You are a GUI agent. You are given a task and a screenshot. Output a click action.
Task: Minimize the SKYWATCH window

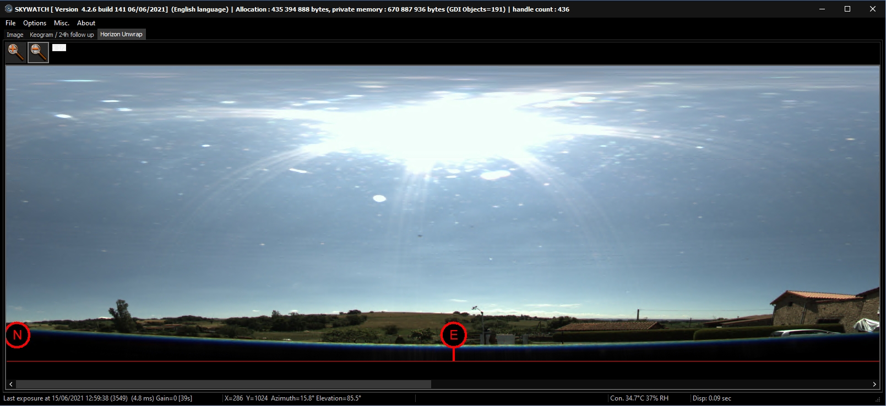coord(822,9)
